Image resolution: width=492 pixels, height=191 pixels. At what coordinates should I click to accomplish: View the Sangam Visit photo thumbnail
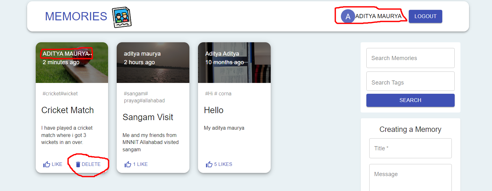(153, 62)
